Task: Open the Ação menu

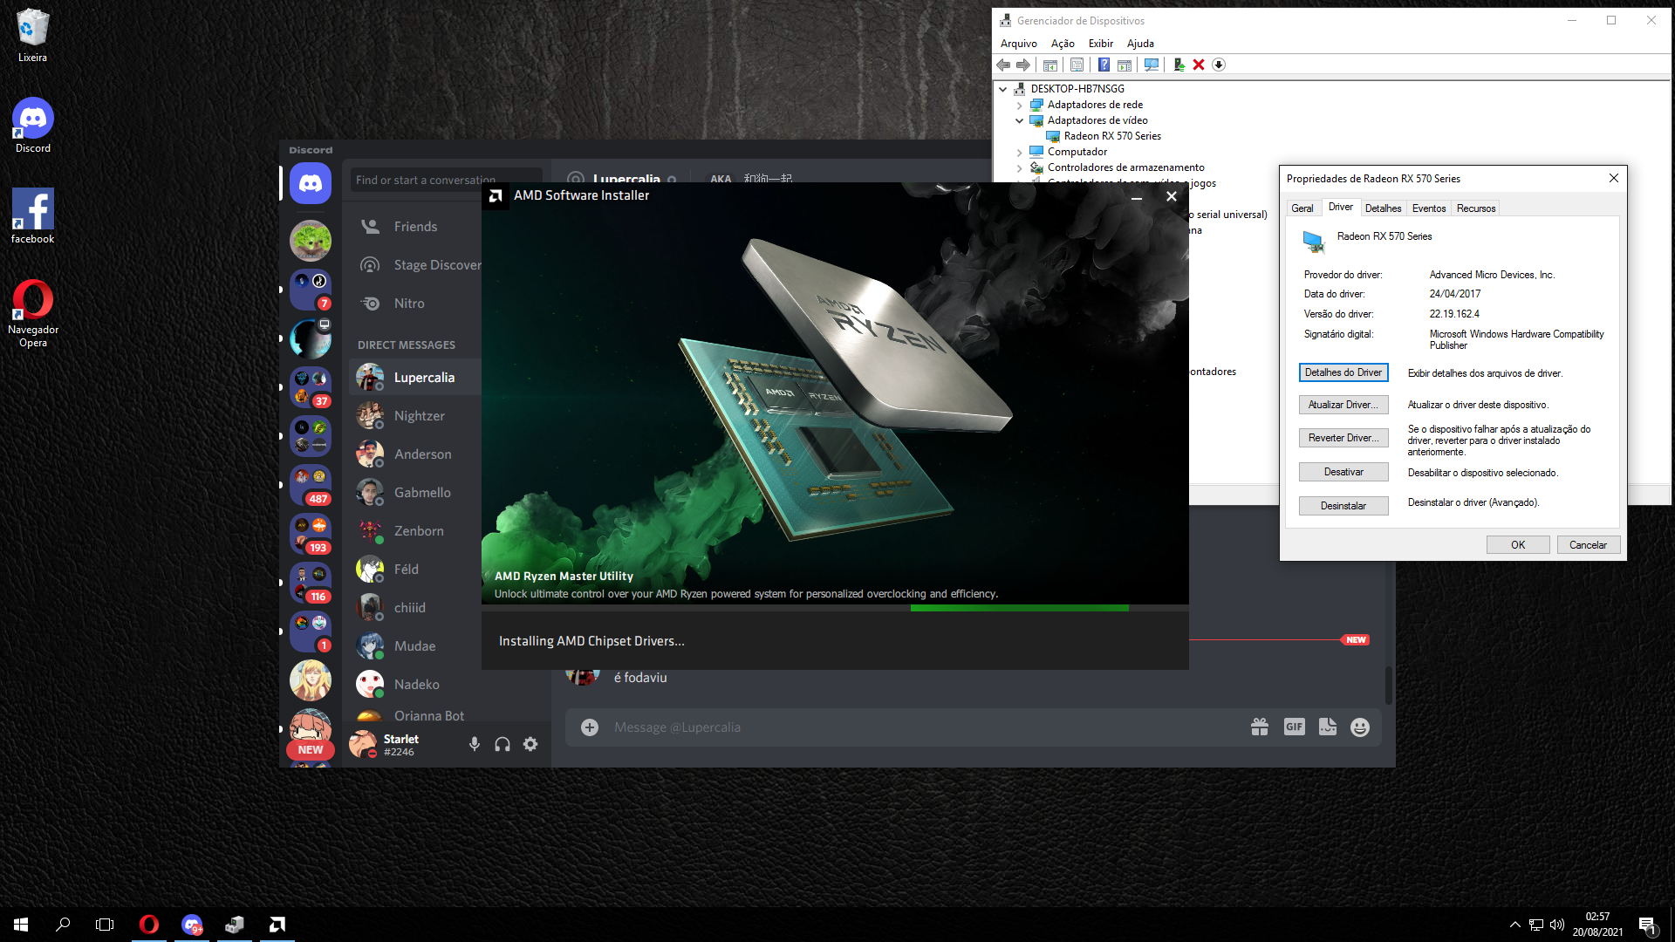Action: tap(1063, 44)
